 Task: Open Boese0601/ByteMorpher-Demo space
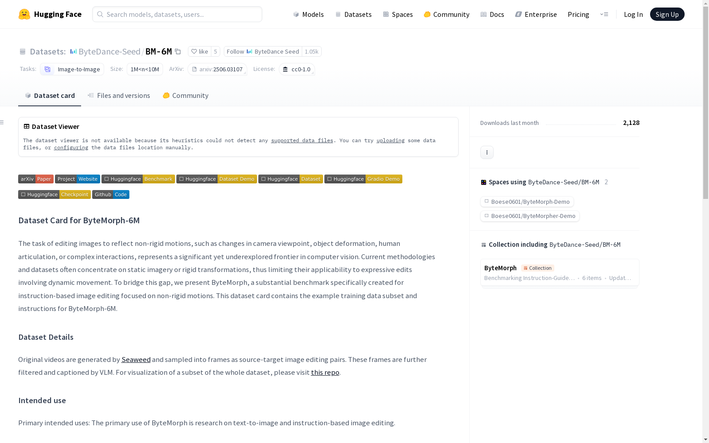pos(530,216)
